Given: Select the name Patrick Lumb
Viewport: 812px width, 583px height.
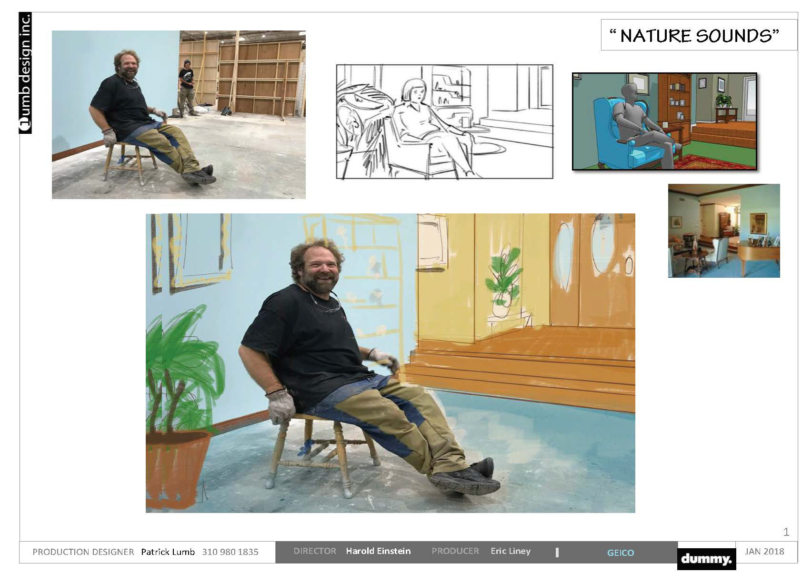Looking at the screenshot, I should 168,552.
